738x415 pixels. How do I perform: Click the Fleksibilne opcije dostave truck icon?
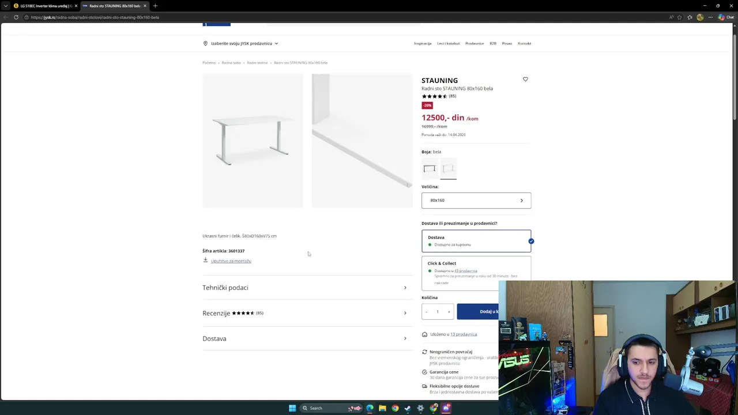(x=424, y=386)
